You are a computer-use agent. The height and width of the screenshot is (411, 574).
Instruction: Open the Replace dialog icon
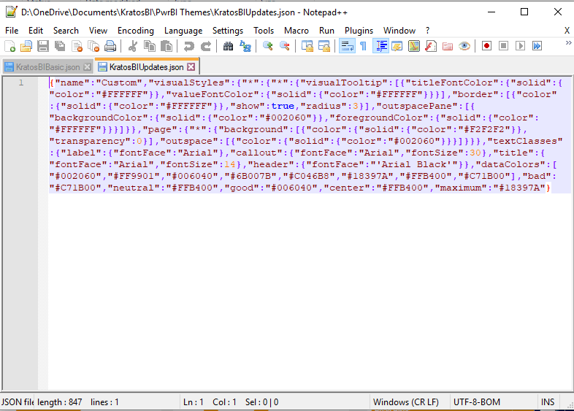[245, 46]
